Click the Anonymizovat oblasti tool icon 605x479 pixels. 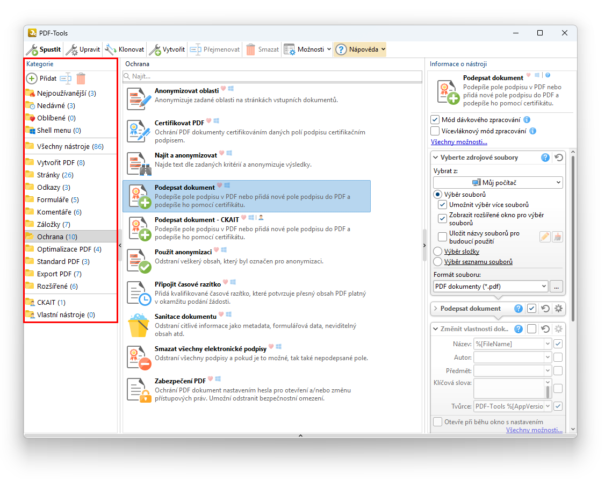(x=139, y=99)
